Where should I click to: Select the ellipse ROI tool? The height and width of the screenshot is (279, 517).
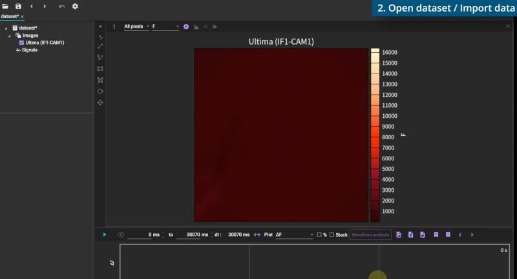100,91
